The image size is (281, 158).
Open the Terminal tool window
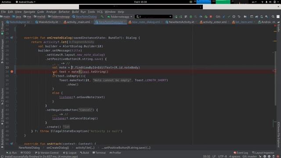tap(99, 153)
